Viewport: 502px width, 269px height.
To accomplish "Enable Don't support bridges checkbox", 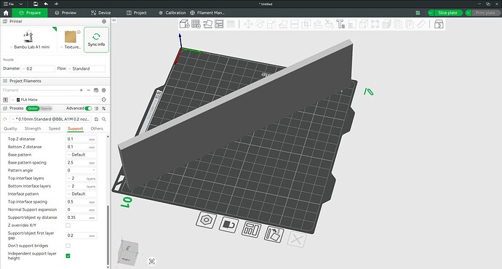I will (x=68, y=246).
